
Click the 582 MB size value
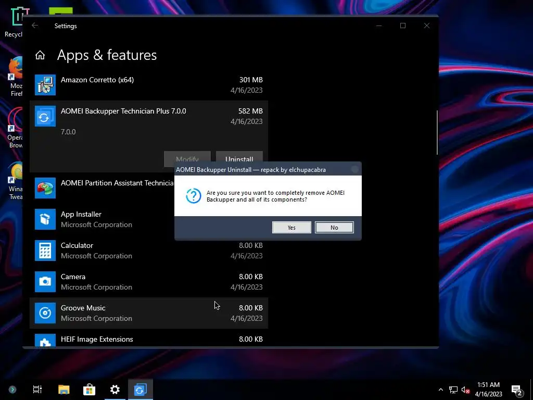point(250,111)
